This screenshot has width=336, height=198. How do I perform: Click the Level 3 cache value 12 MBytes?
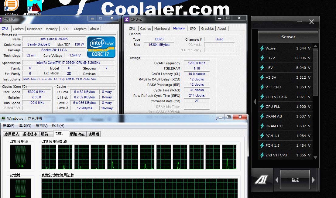coord(85,108)
